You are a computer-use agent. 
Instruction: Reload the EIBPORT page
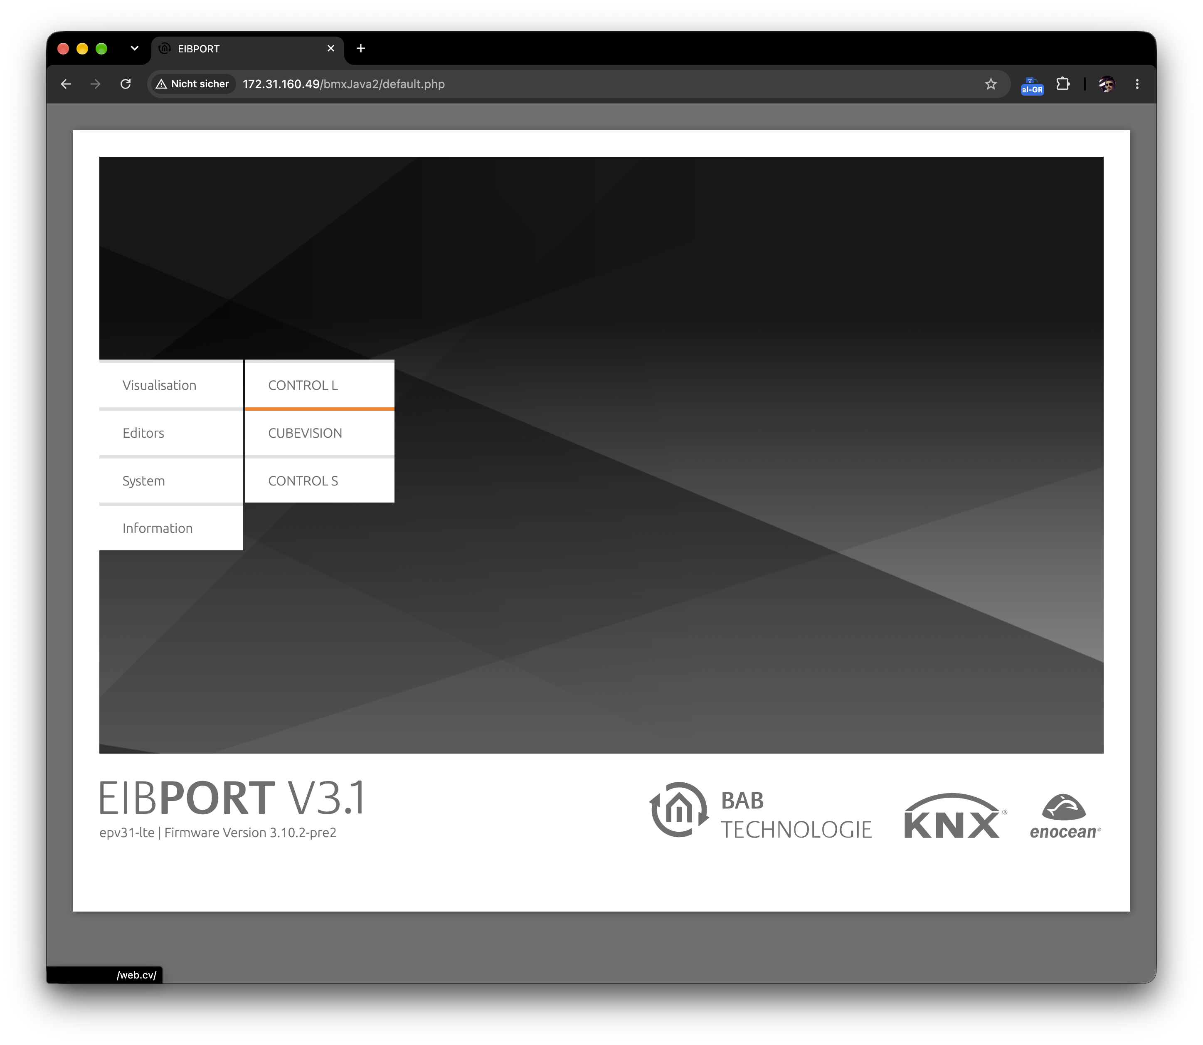click(x=126, y=84)
